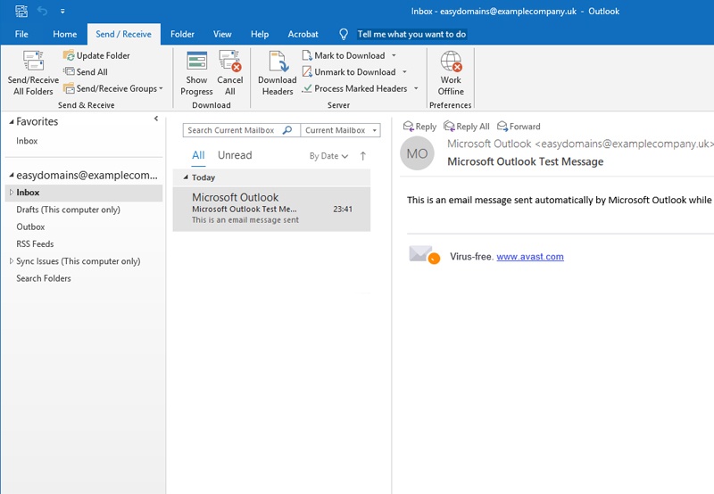Click Tell me what you want to do

click(x=411, y=34)
